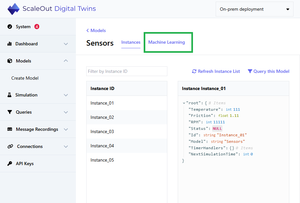Image resolution: width=300 pixels, height=203 pixels.
Task: Click the refresh arrows icon
Action: pyautogui.click(x=194, y=71)
